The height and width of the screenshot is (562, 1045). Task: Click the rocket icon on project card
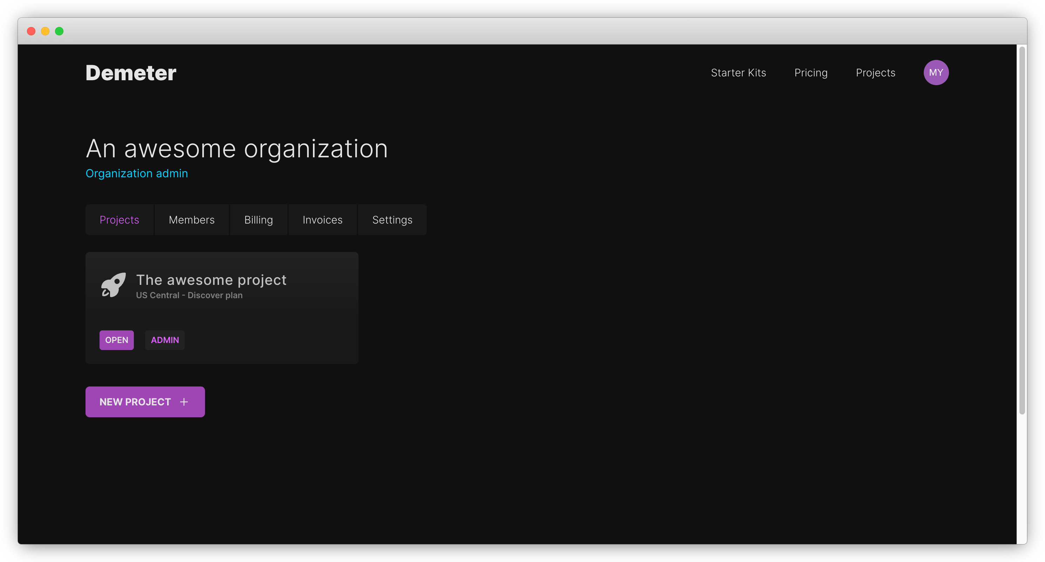(x=113, y=285)
